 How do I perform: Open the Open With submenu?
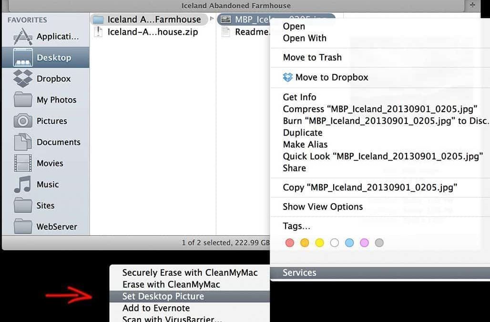[304, 38]
